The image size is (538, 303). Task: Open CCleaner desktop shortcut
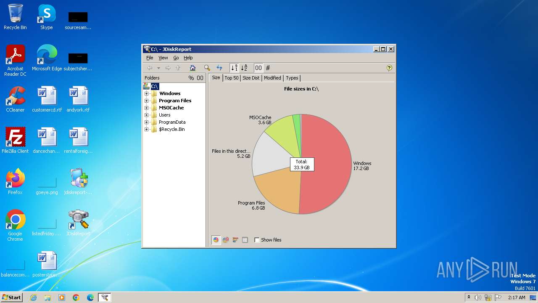(15, 99)
